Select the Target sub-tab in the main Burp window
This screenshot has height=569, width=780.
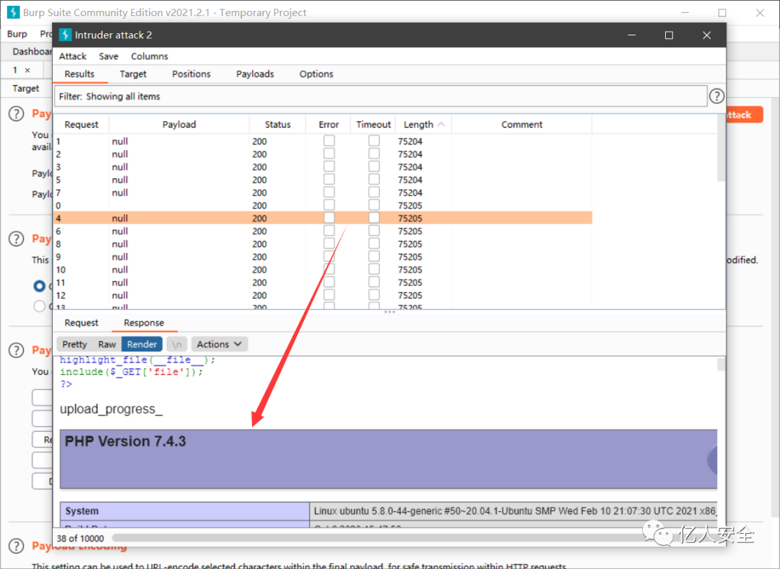(x=26, y=89)
